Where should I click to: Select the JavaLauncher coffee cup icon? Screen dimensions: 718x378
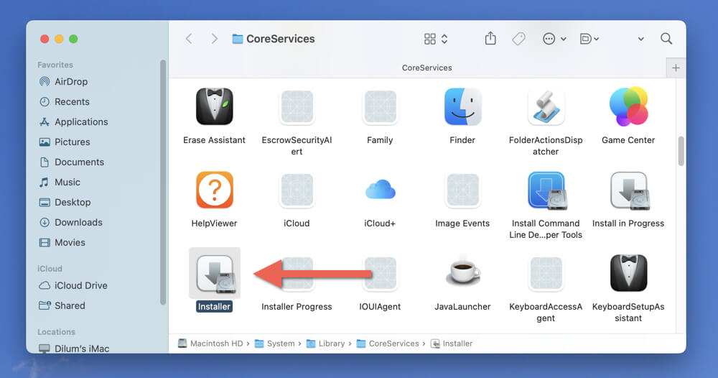tap(463, 272)
